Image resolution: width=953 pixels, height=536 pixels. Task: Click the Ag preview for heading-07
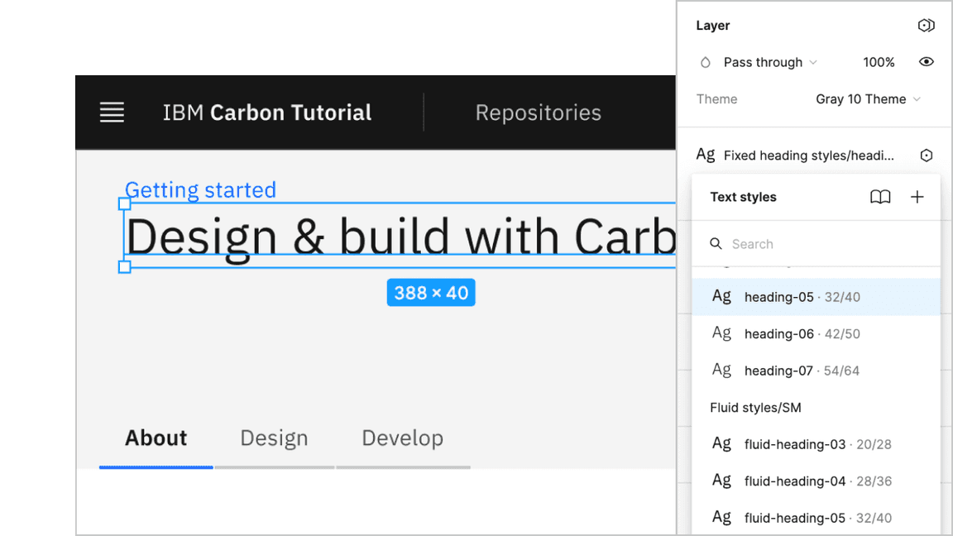tap(721, 370)
